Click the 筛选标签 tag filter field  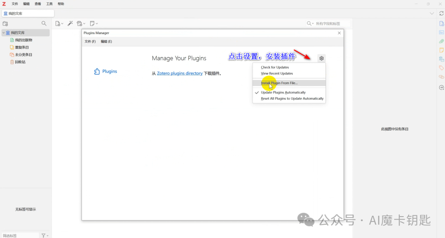[x=20, y=236]
